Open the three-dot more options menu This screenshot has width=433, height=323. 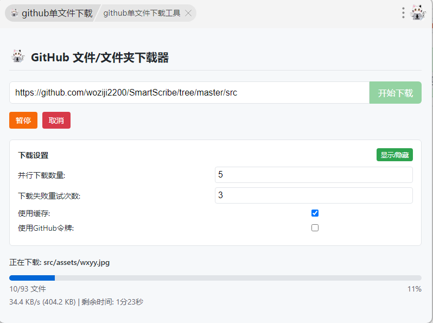coord(403,13)
